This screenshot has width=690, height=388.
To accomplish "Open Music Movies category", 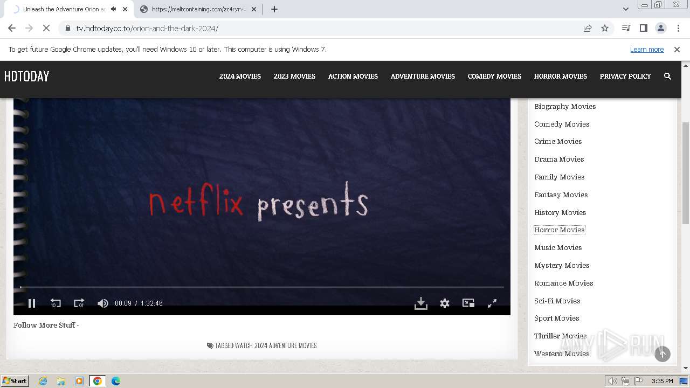I will pos(558,248).
